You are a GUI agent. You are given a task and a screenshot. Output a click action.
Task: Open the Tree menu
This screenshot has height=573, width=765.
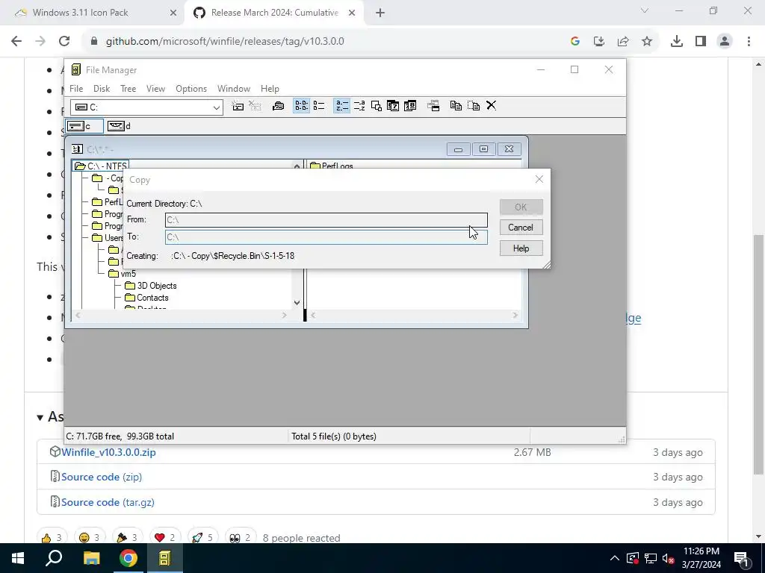coord(128,89)
